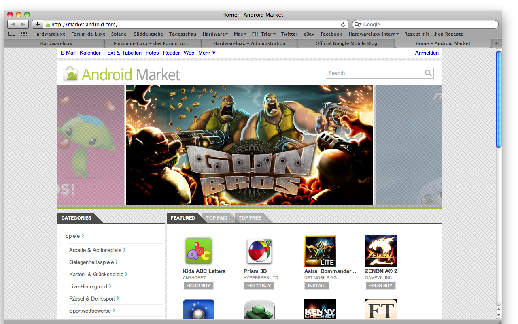Image resolution: width=518 pixels, height=324 pixels.
Task: Open the Kenny Chesney app icon
Action: click(320, 309)
